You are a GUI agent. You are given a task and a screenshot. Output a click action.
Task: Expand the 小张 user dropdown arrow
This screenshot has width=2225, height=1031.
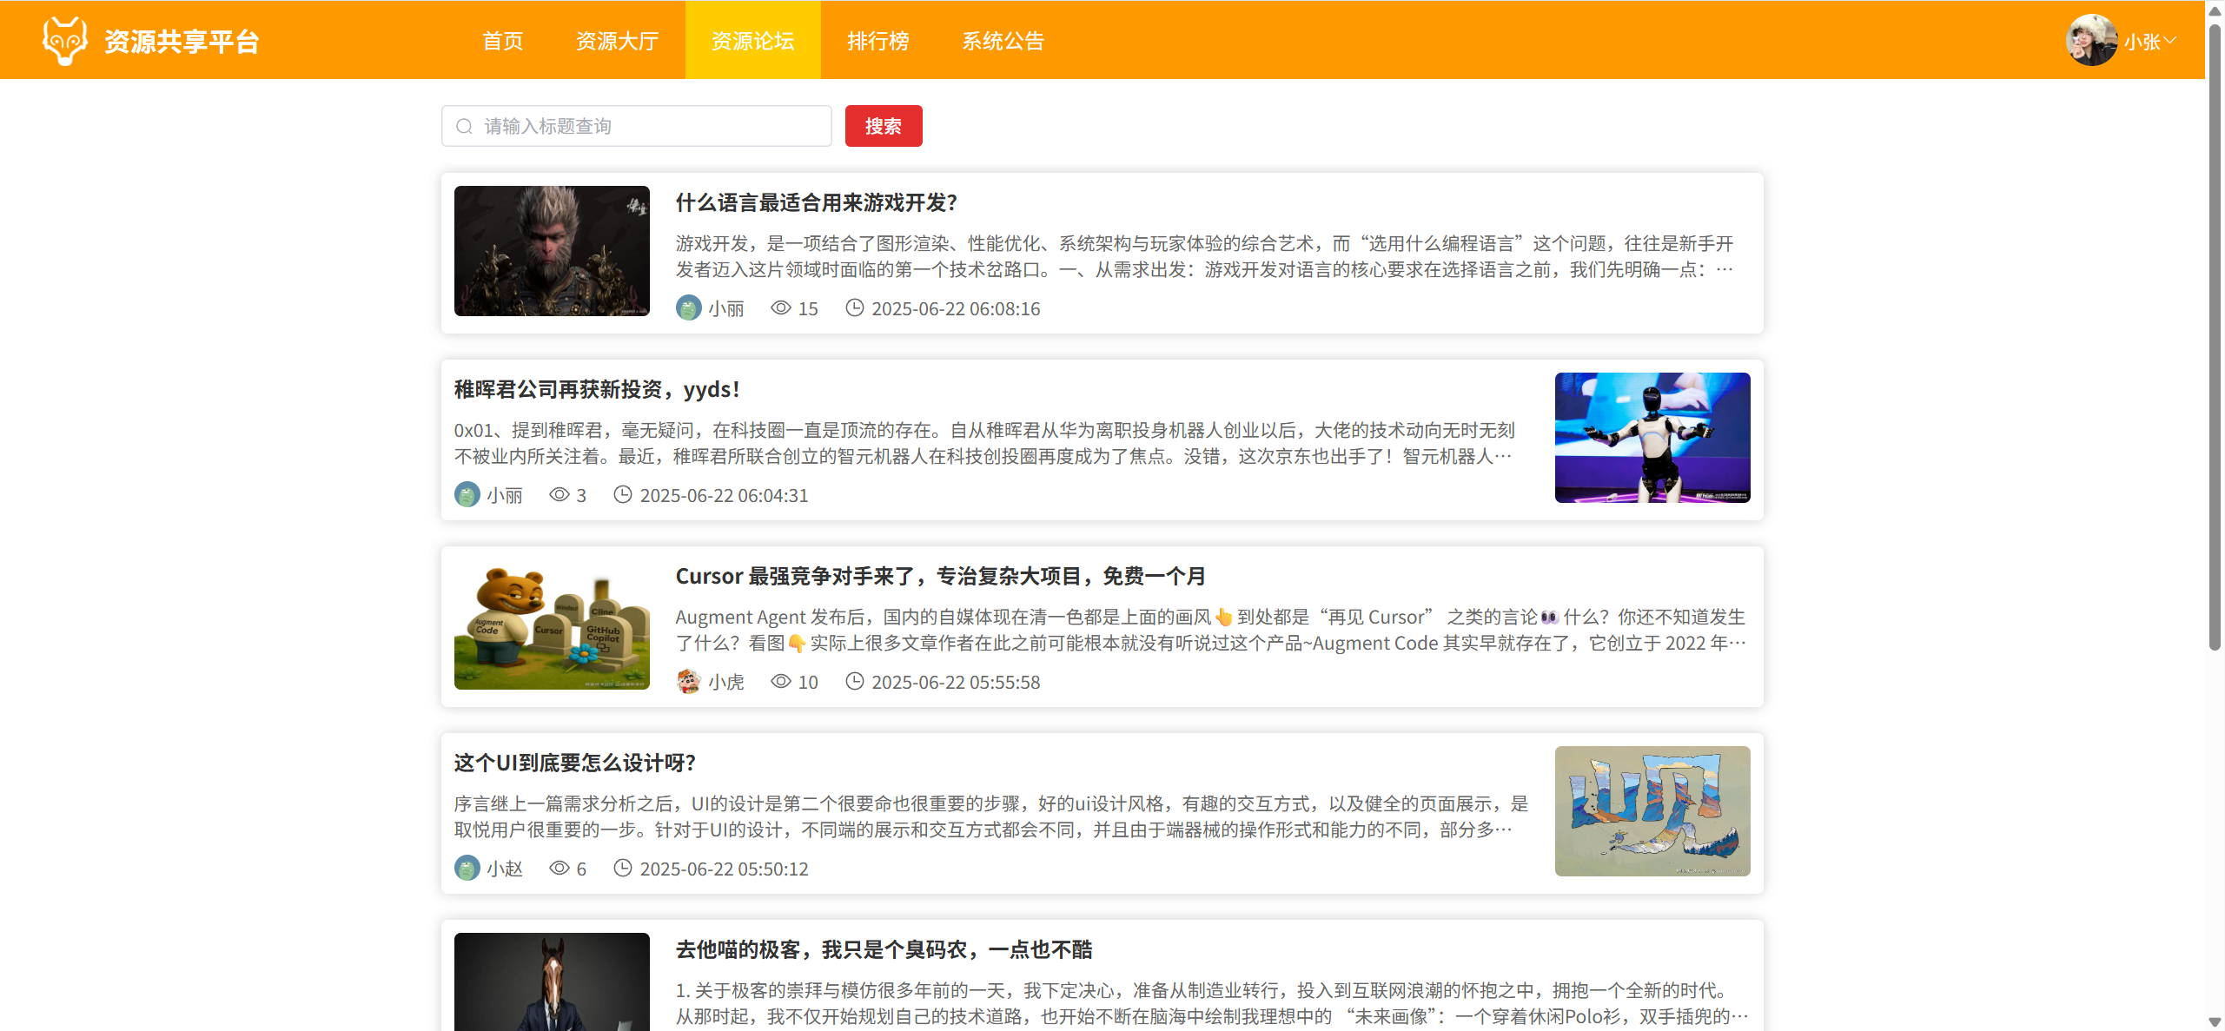(2170, 41)
